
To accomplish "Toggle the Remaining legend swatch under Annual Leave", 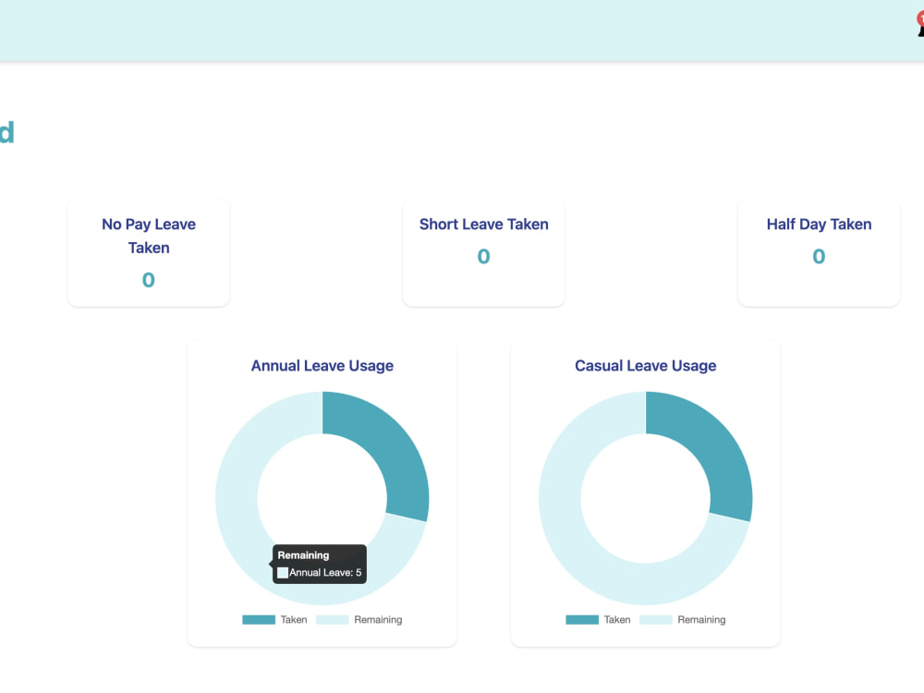I will [333, 619].
